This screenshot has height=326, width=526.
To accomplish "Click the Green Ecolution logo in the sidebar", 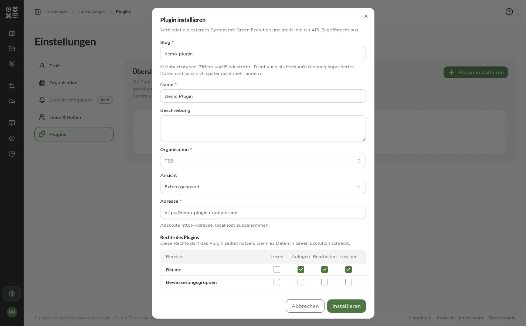I will pyautogui.click(x=12, y=12).
